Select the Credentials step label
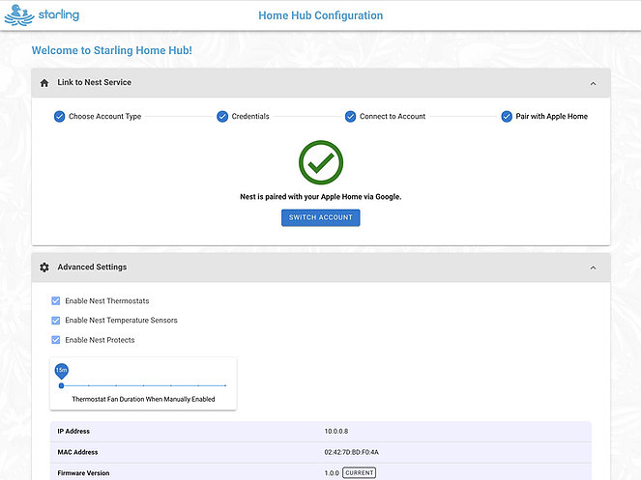 tap(250, 117)
